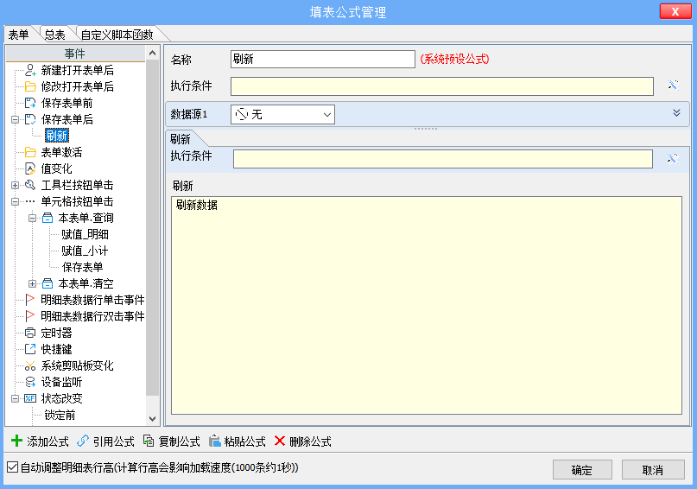Click the 修改打开表单后 folder icon
Viewport: 697px width, 489px height.
[x=30, y=86]
